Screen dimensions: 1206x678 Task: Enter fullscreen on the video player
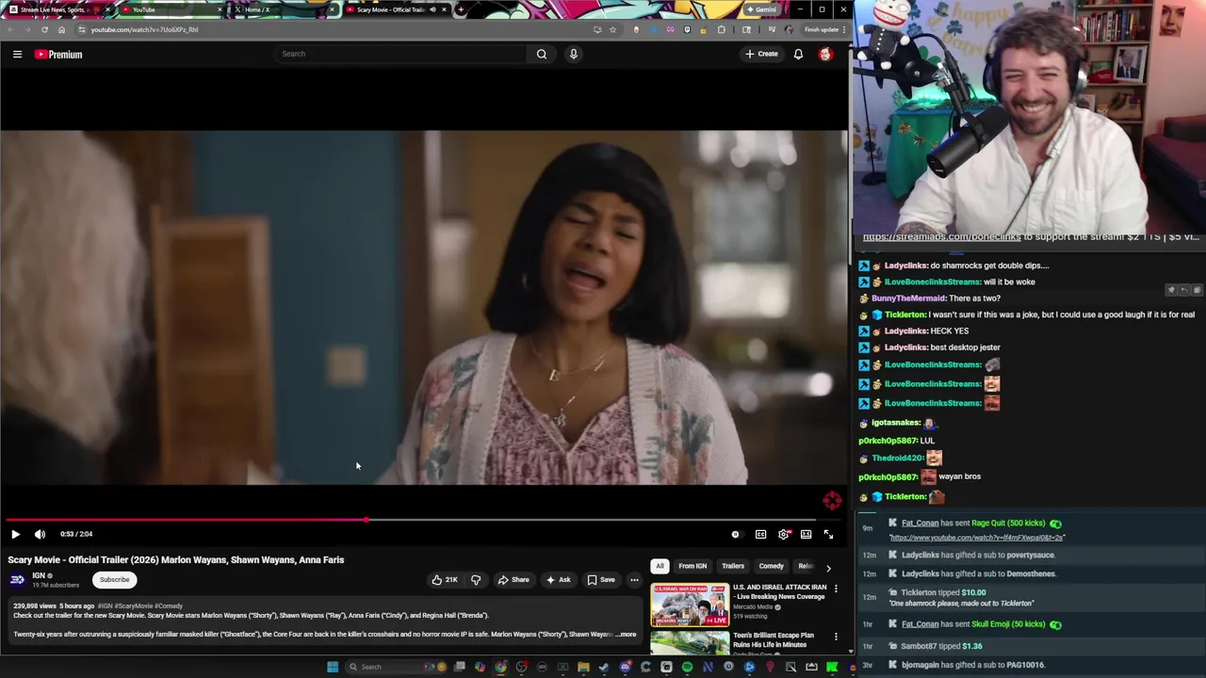click(x=828, y=534)
